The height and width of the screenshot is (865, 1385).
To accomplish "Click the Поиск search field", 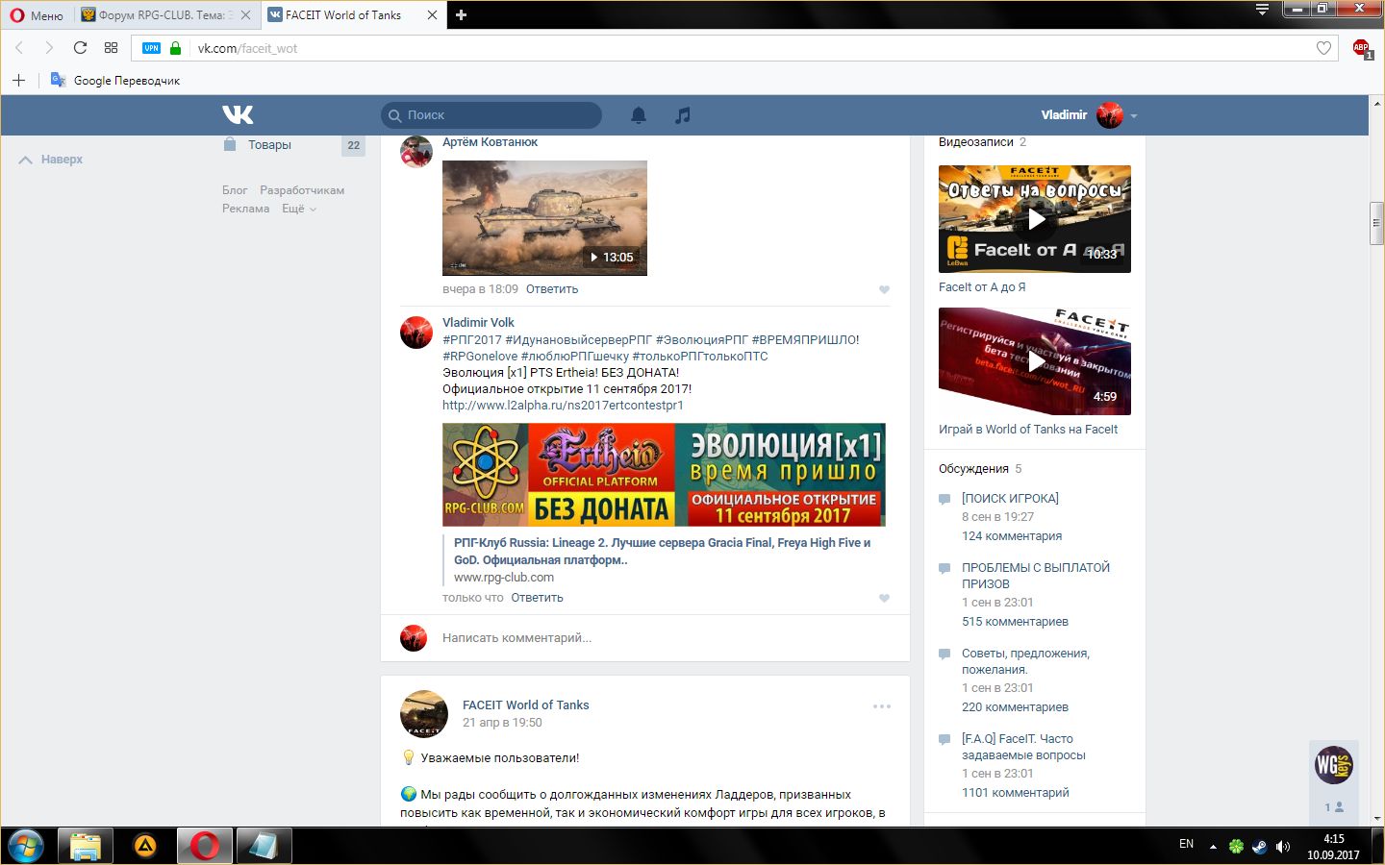I will [491, 115].
